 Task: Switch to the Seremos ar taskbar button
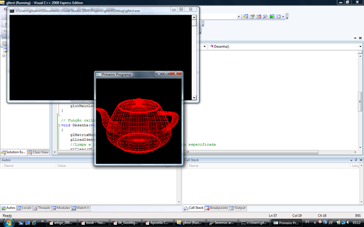pos(222,223)
